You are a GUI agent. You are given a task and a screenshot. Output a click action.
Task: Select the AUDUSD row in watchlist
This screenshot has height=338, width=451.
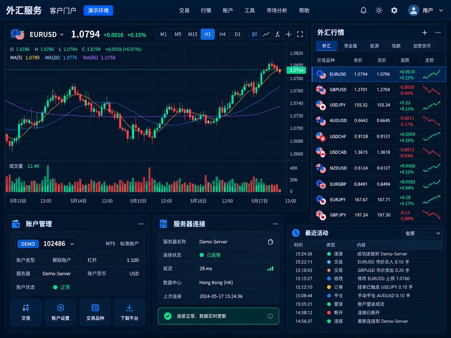378,121
